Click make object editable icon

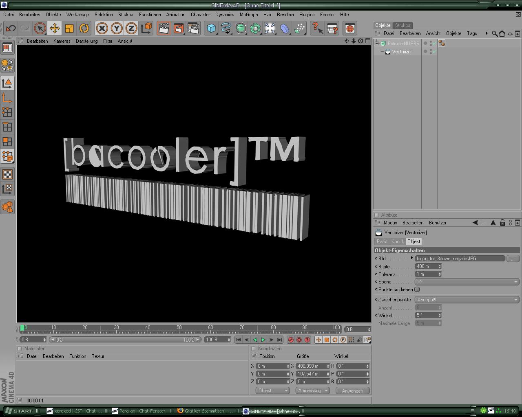pyautogui.click(x=7, y=65)
